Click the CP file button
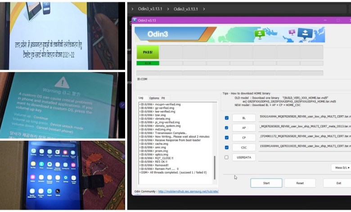Image resolution: width=351 pixels, height=212 pixels. point(244,138)
